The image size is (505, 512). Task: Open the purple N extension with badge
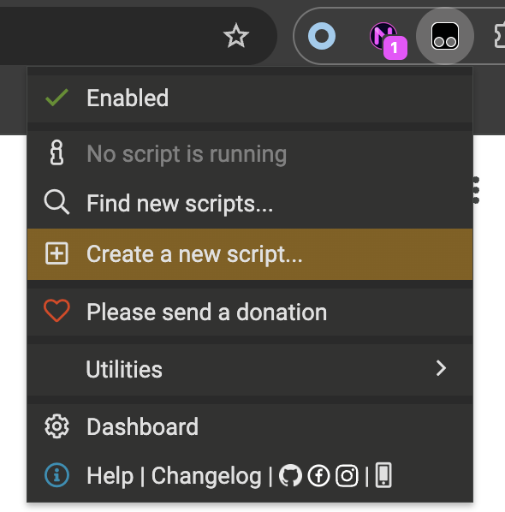[388, 40]
